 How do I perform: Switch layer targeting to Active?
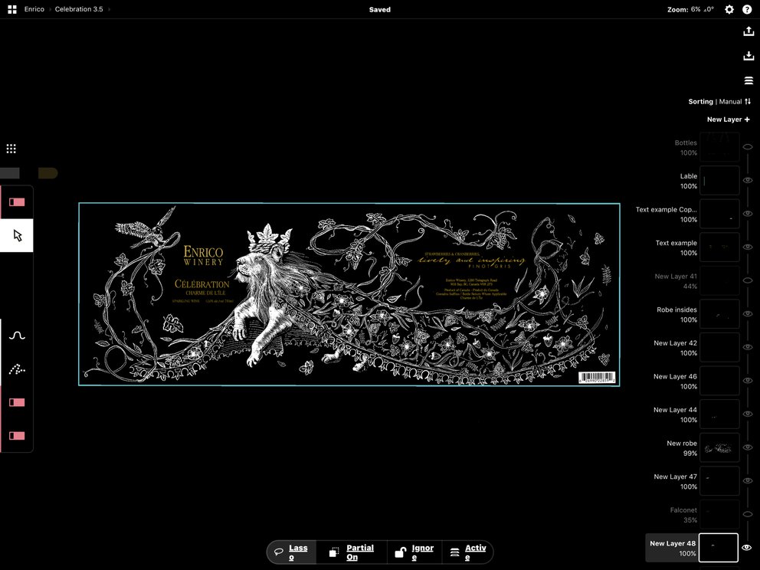470,551
